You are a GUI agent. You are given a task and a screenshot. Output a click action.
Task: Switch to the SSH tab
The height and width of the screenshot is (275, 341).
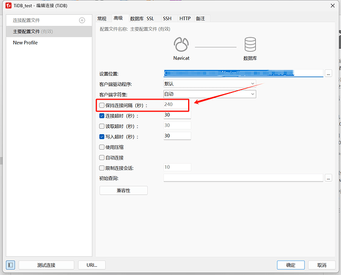(167, 19)
